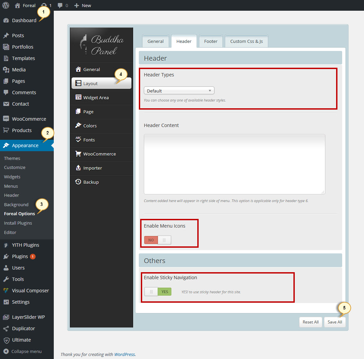The image size is (364, 359).
Task: Click the Posts pushpin icon
Action: click(6, 36)
